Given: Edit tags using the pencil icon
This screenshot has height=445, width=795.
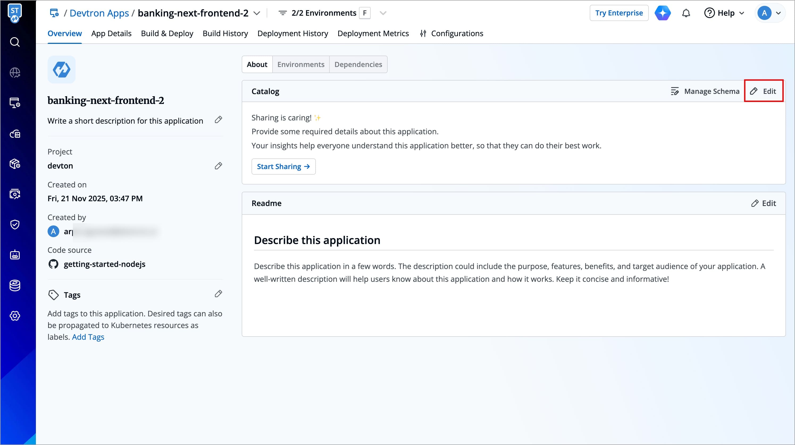Looking at the screenshot, I should 218,294.
